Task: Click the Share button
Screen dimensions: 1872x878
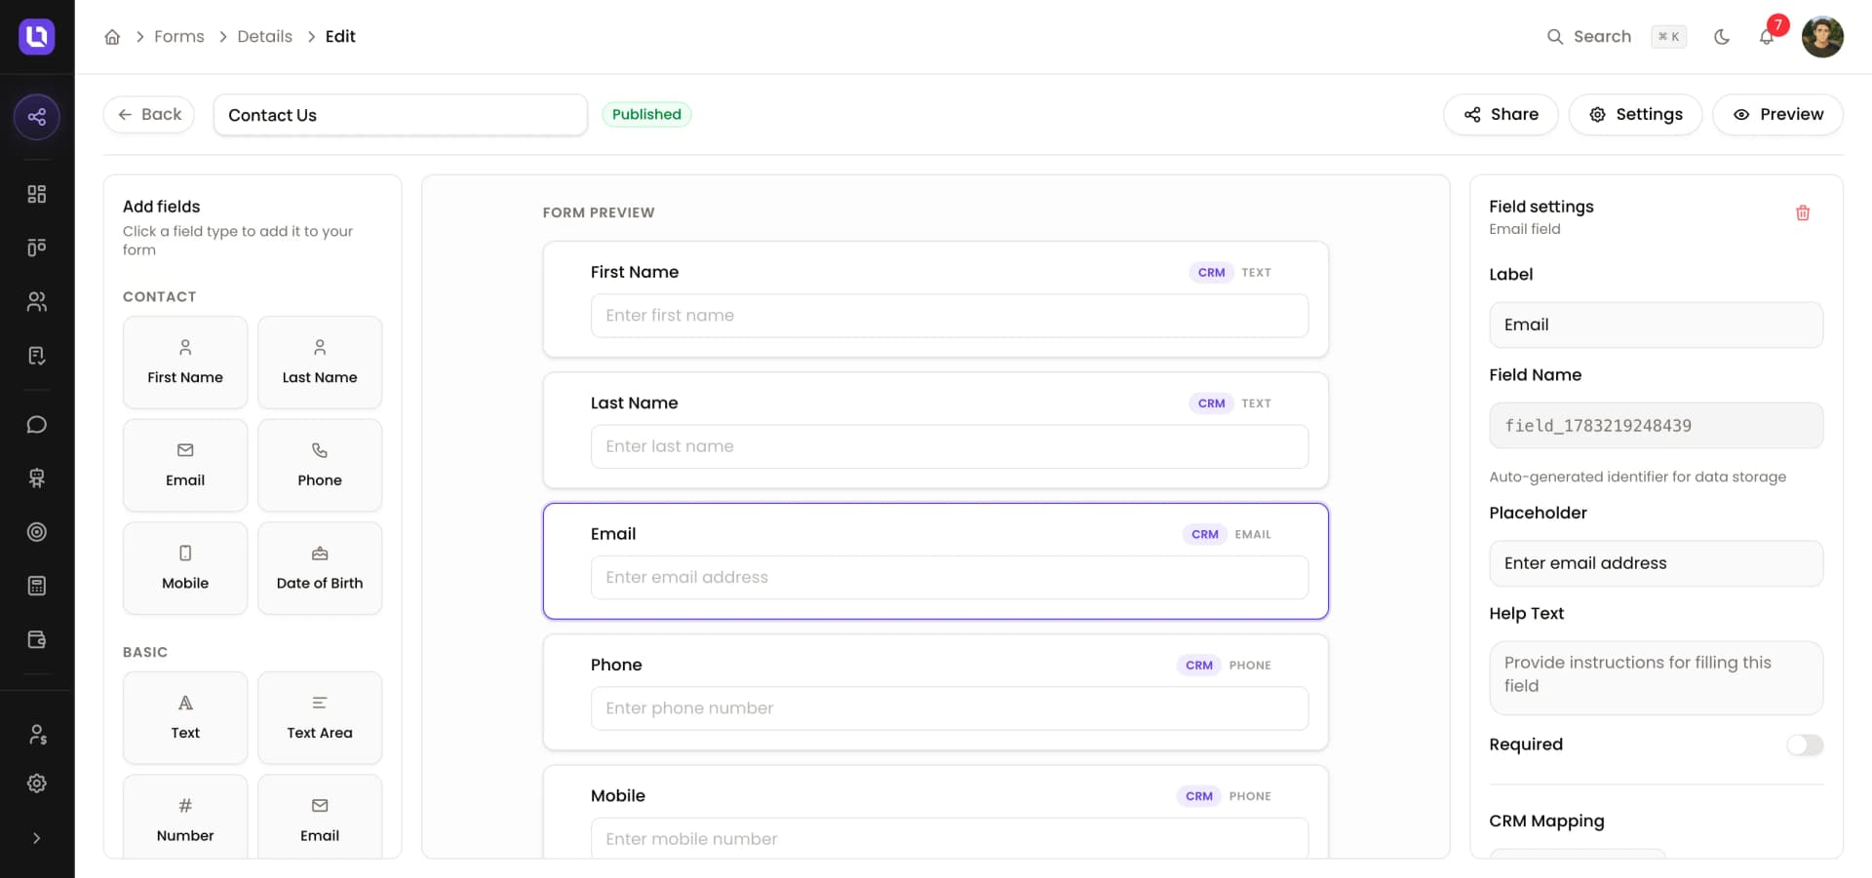Action: click(1501, 114)
